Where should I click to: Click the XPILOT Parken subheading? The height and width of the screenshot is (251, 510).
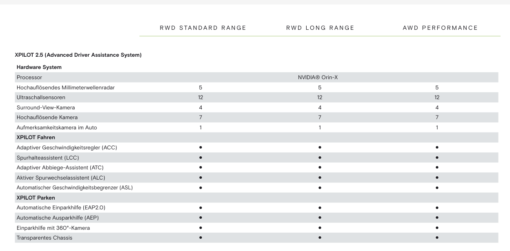coord(36,198)
